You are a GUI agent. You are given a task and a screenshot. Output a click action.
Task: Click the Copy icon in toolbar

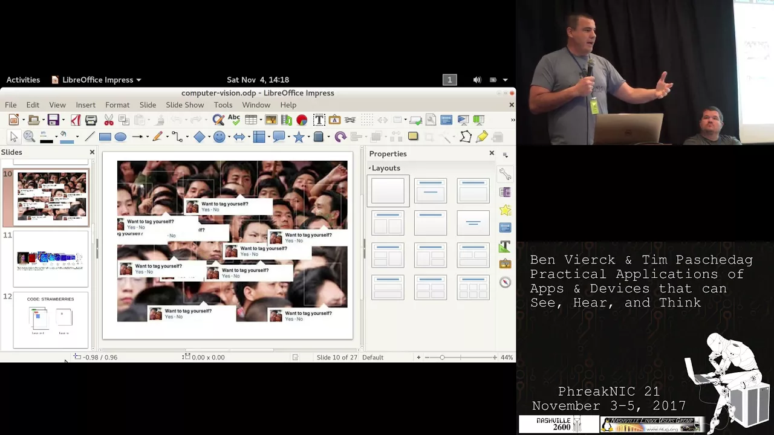click(125, 120)
